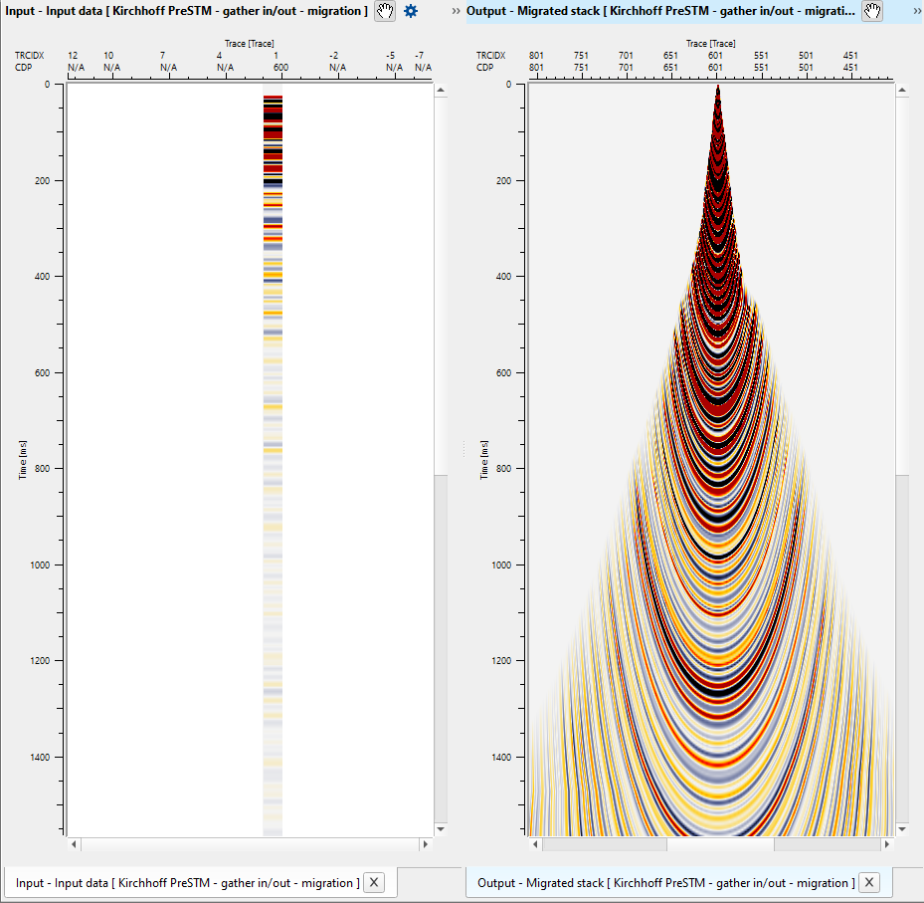Click the hand pan tool in Output panel header
924x903 pixels.
point(872,11)
